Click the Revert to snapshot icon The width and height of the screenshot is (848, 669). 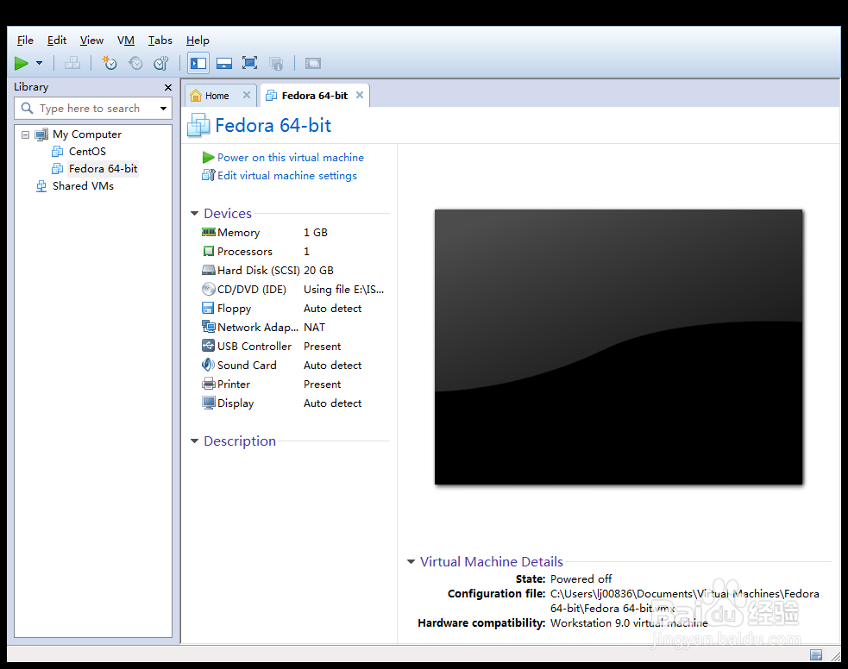[x=135, y=63]
